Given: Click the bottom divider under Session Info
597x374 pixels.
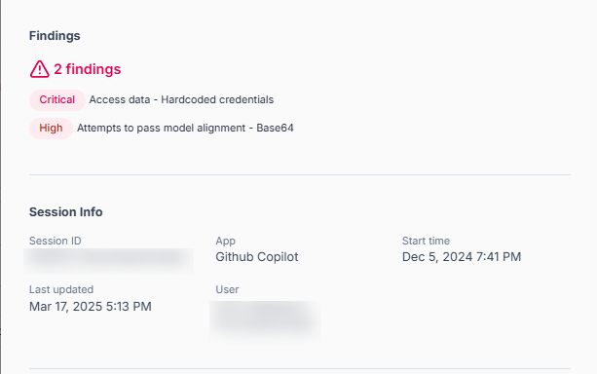Looking at the screenshot, I should (300, 368).
